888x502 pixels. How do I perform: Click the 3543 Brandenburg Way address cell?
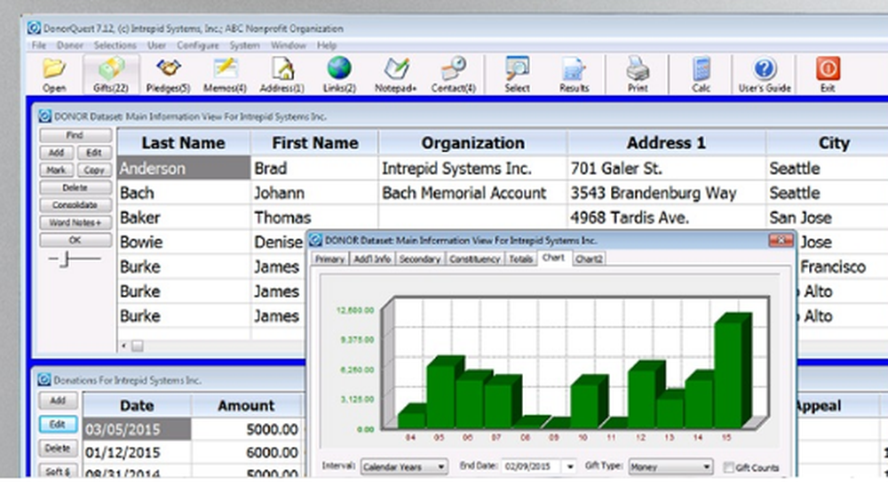tap(666, 193)
